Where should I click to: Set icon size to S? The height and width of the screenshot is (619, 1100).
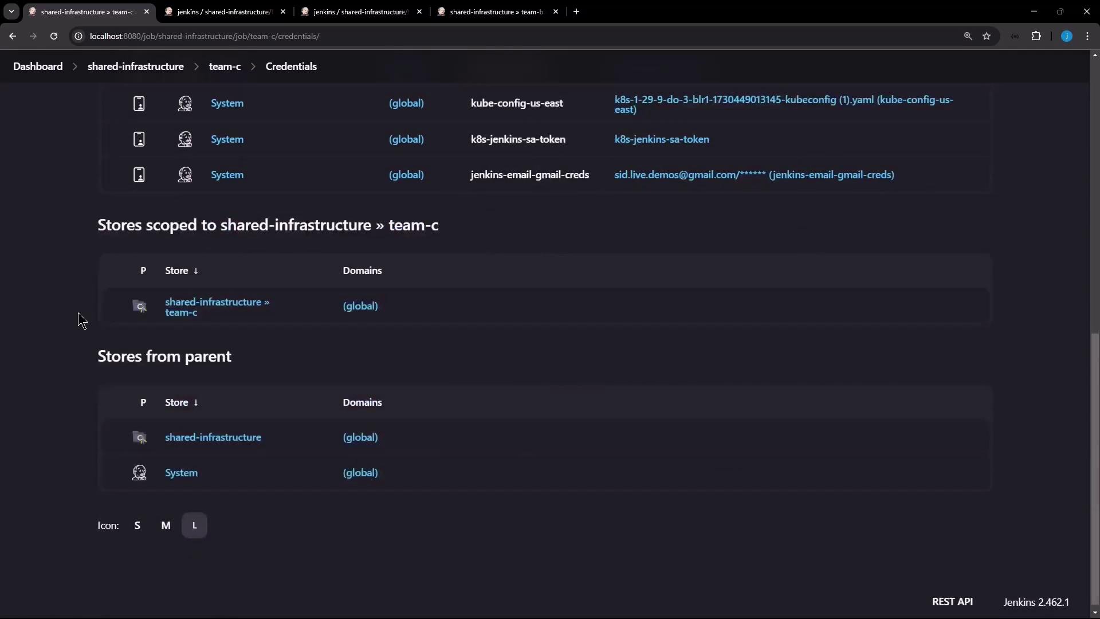137,526
